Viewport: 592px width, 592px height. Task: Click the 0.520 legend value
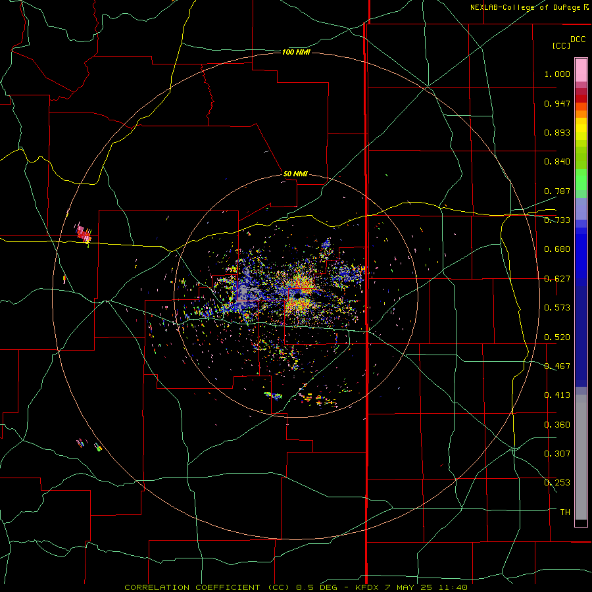point(557,337)
